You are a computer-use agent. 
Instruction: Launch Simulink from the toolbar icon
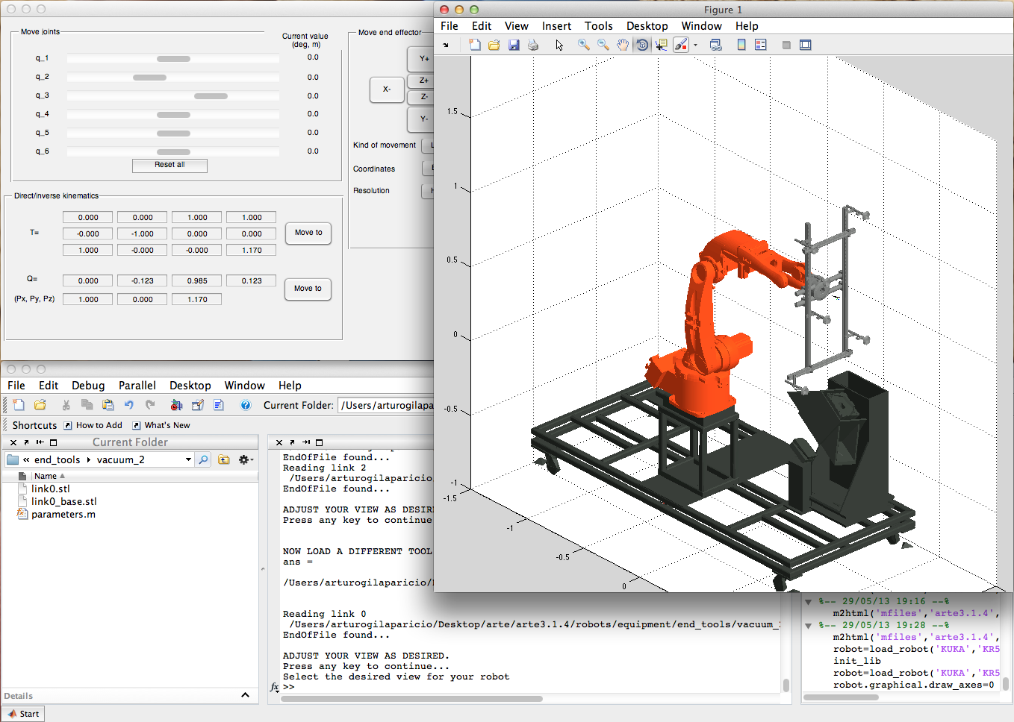(176, 405)
